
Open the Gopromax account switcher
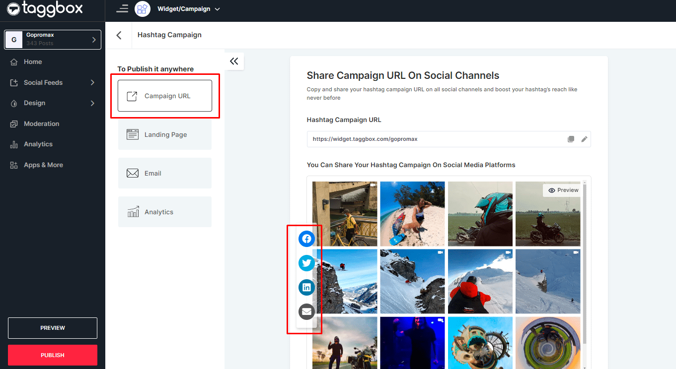point(53,40)
